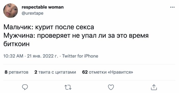Click the tweet line starting with Мужчина
Screen dimensions: 179x93
(76, 36)
